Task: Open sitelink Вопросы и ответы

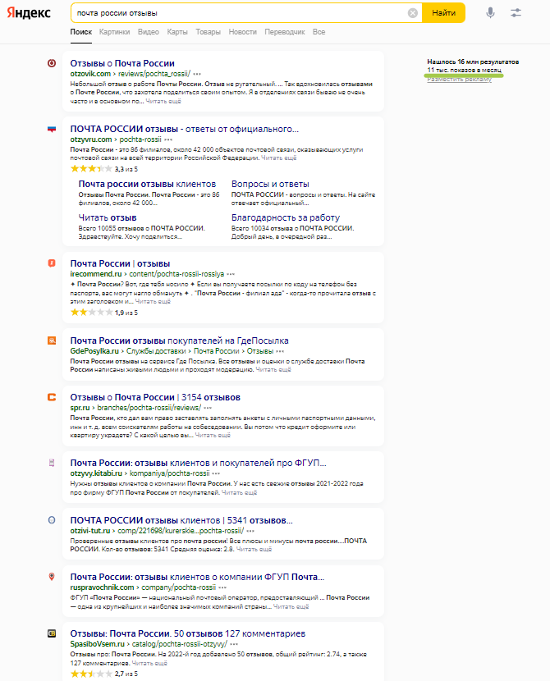Action: pos(270,184)
